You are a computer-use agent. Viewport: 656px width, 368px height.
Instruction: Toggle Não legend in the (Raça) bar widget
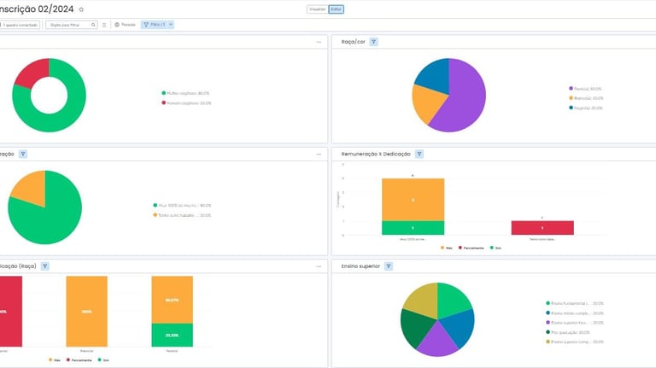[55, 360]
